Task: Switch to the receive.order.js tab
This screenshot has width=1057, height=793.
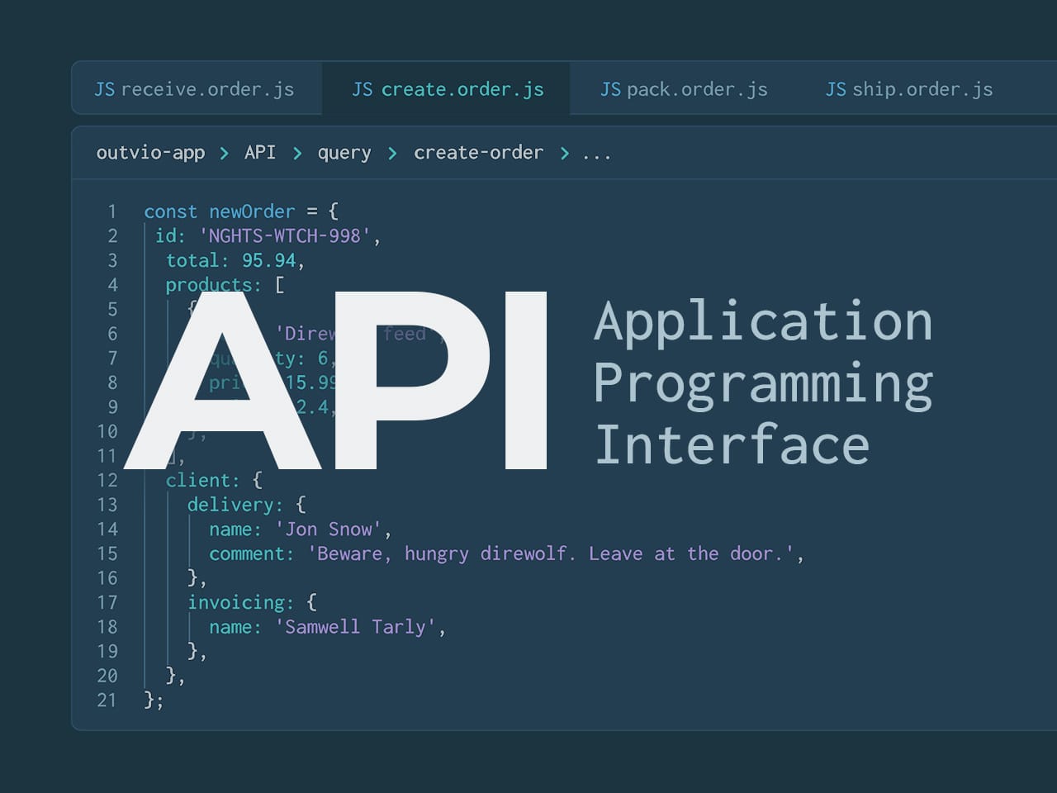Action: click(x=206, y=89)
